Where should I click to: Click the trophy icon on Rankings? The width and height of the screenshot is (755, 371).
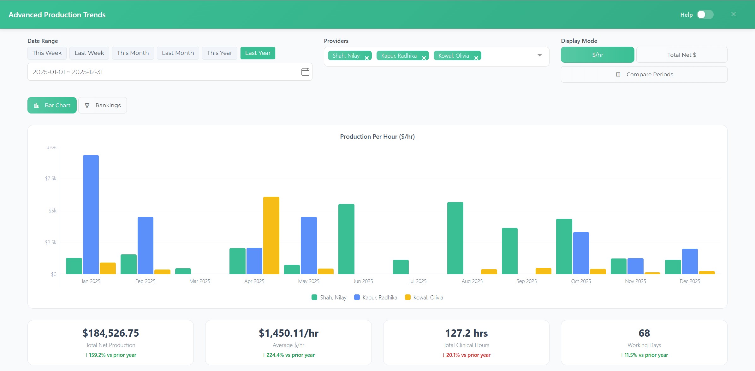[87, 105]
